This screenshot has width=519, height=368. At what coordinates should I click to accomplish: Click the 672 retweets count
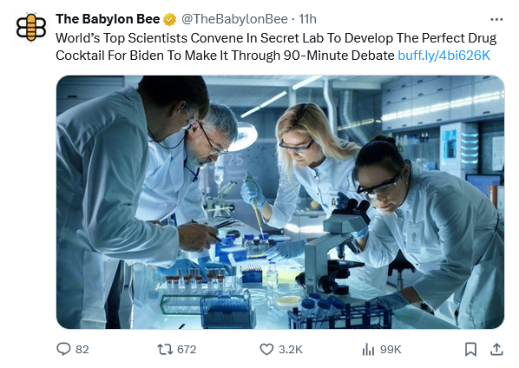(187, 350)
